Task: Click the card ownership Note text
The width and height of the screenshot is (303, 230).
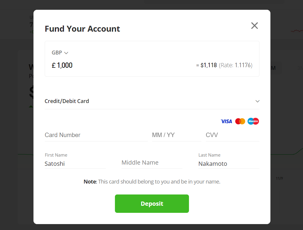Action: pos(152,182)
